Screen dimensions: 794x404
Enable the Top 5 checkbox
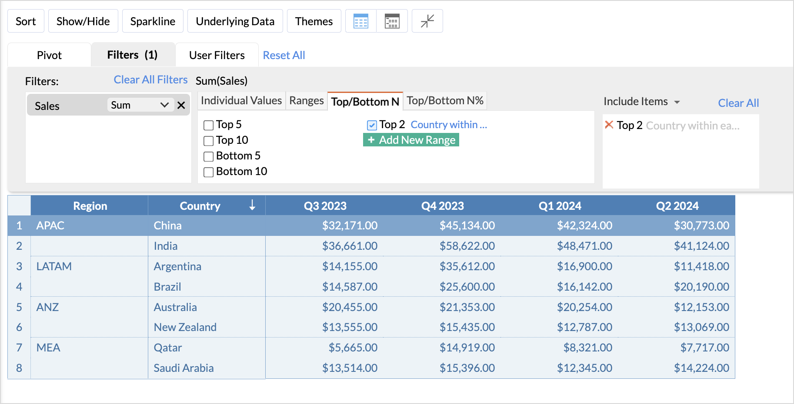point(209,125)
